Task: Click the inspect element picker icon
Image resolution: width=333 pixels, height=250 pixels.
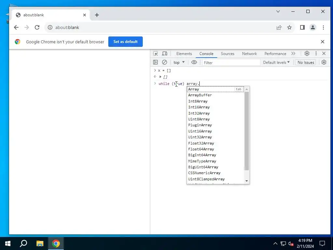Action: tap(155, 54)
